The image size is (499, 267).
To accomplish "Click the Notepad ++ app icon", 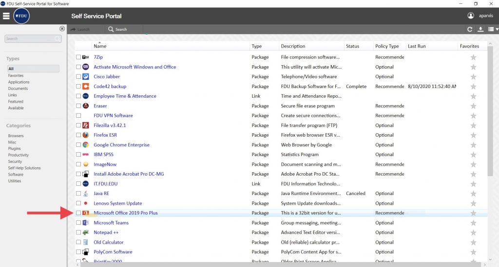I will pos(86,232).
